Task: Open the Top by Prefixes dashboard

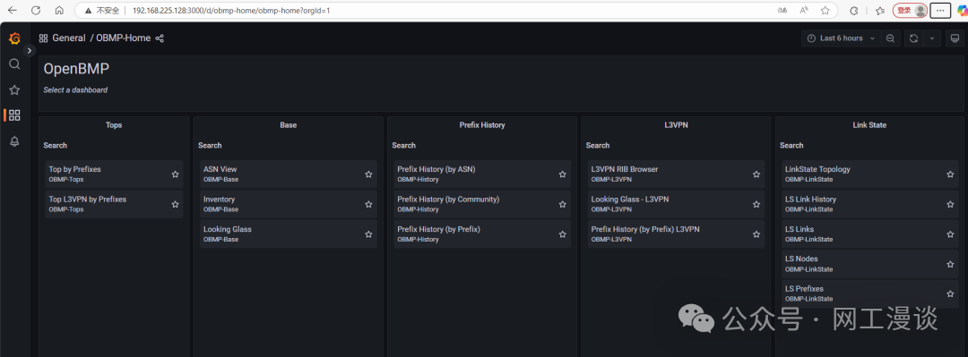Action: tap(114, 174)
